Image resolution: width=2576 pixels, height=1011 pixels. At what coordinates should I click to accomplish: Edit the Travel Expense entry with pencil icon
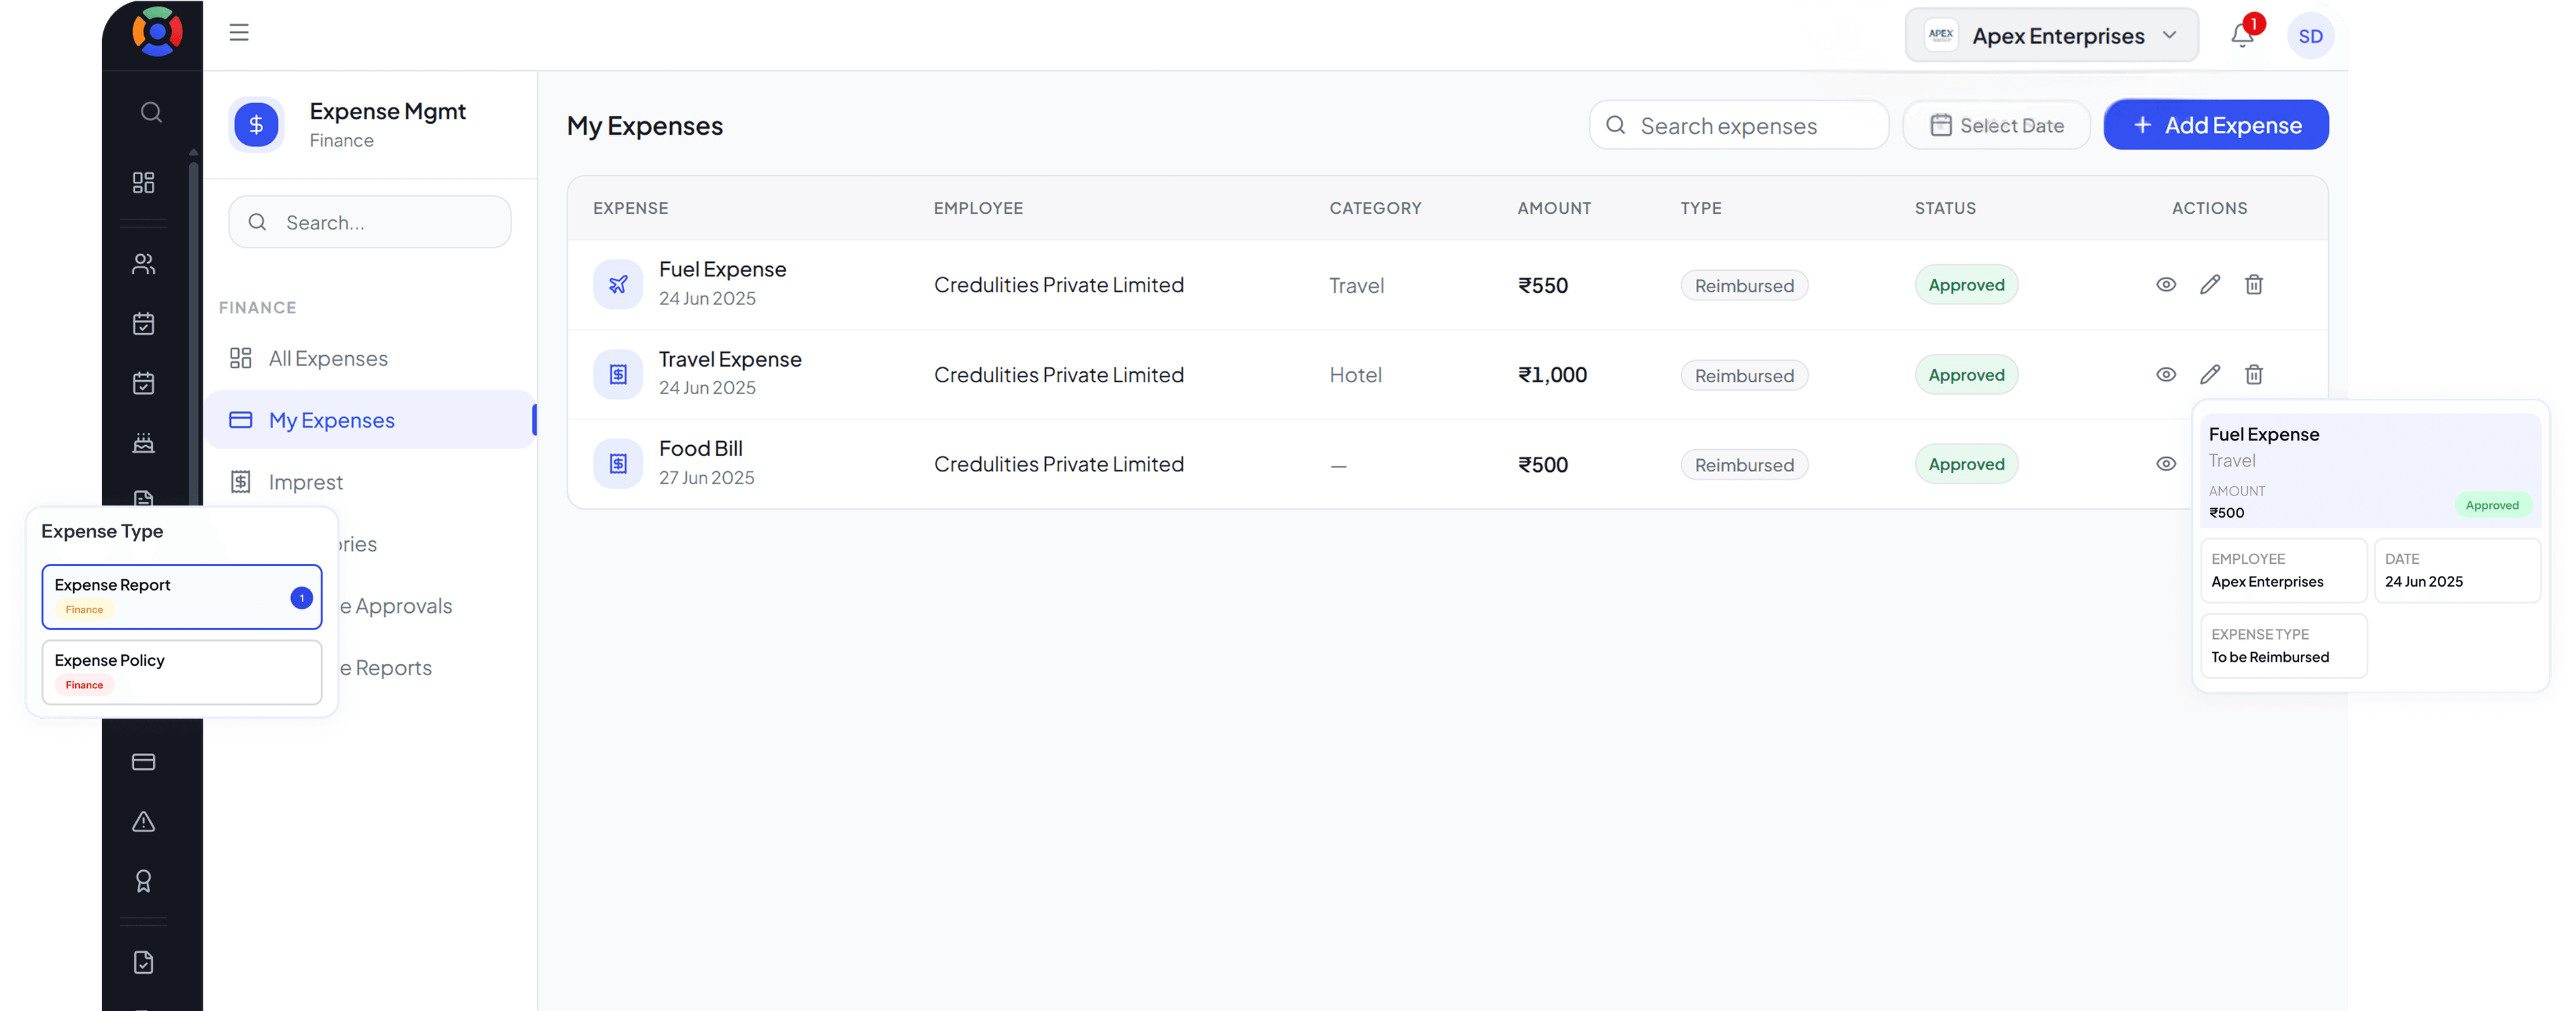[2210, 375]
